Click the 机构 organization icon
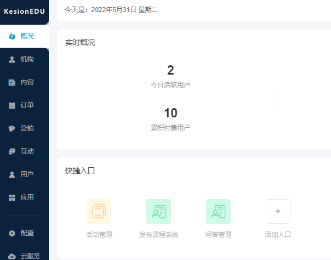Viewport: 331px width, 260px height. [x=12, y=59]
